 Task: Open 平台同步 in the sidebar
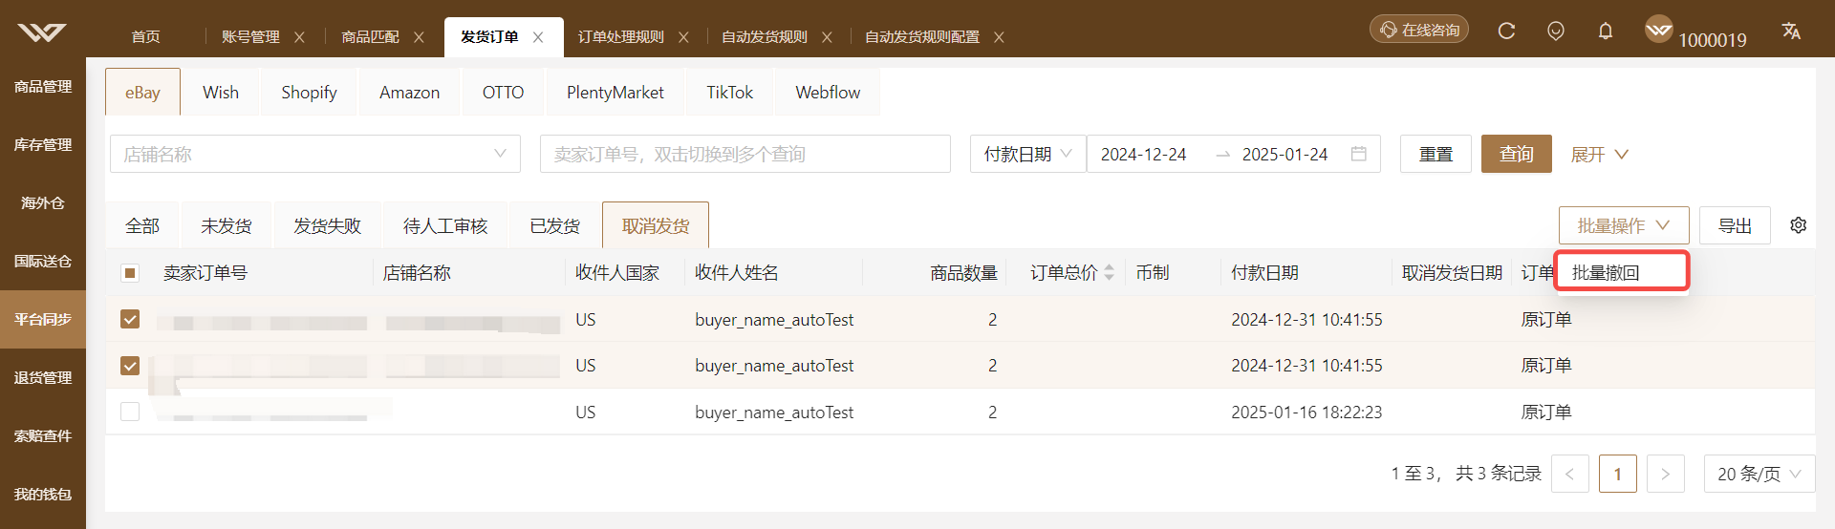[x=43, y=320]
